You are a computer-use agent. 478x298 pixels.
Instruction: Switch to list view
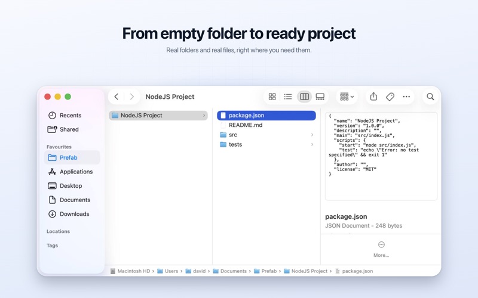tap(288, 97)
